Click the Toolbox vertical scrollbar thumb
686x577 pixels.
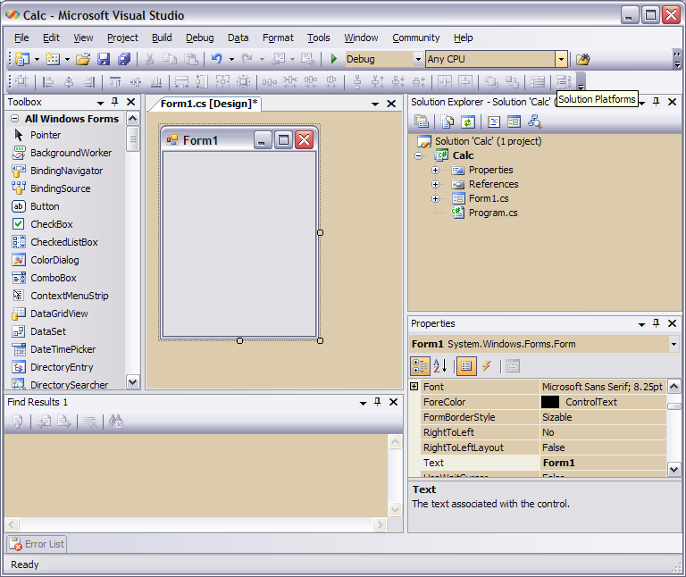(x=132, y=139)
